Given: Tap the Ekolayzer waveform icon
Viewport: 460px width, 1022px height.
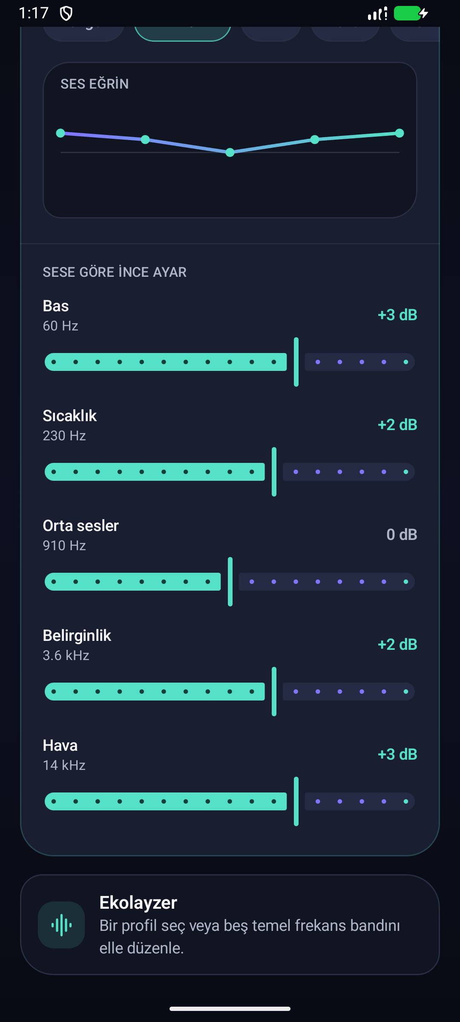Looking at the screenshot, I should tap(61, 924).
